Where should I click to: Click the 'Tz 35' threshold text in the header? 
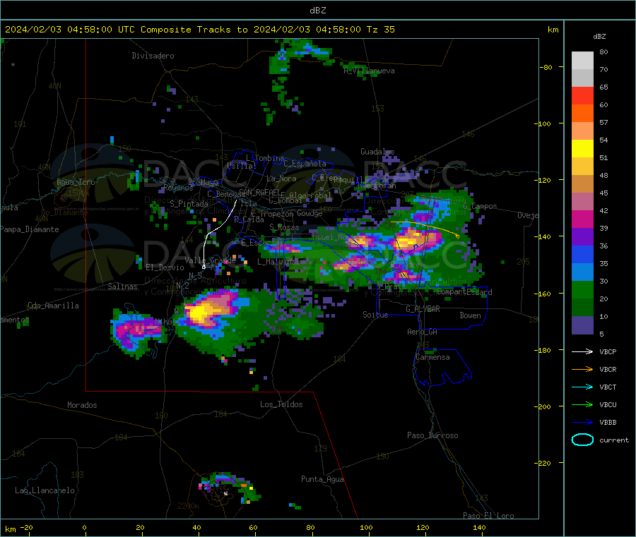(380, 30)
